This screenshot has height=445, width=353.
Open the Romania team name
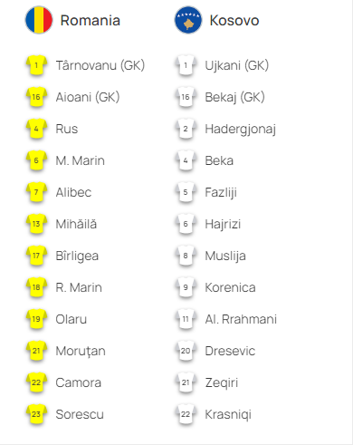(x=91, y=21)
